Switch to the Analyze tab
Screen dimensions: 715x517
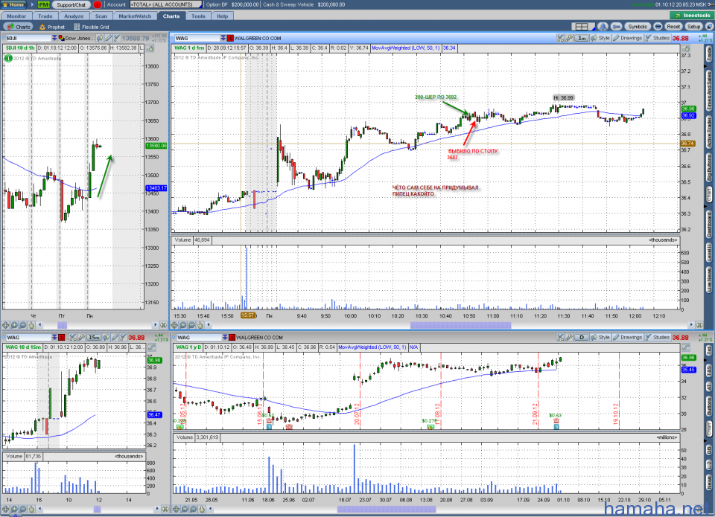[x=74, y=16]
